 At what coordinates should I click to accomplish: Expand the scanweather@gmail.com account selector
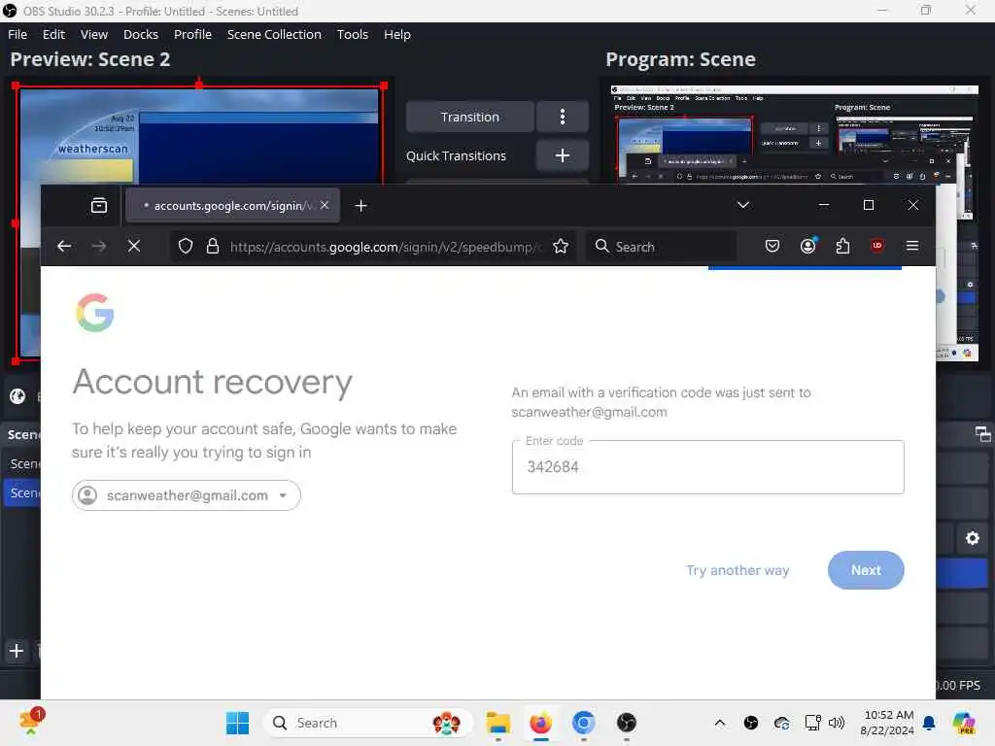coord(186,495)
